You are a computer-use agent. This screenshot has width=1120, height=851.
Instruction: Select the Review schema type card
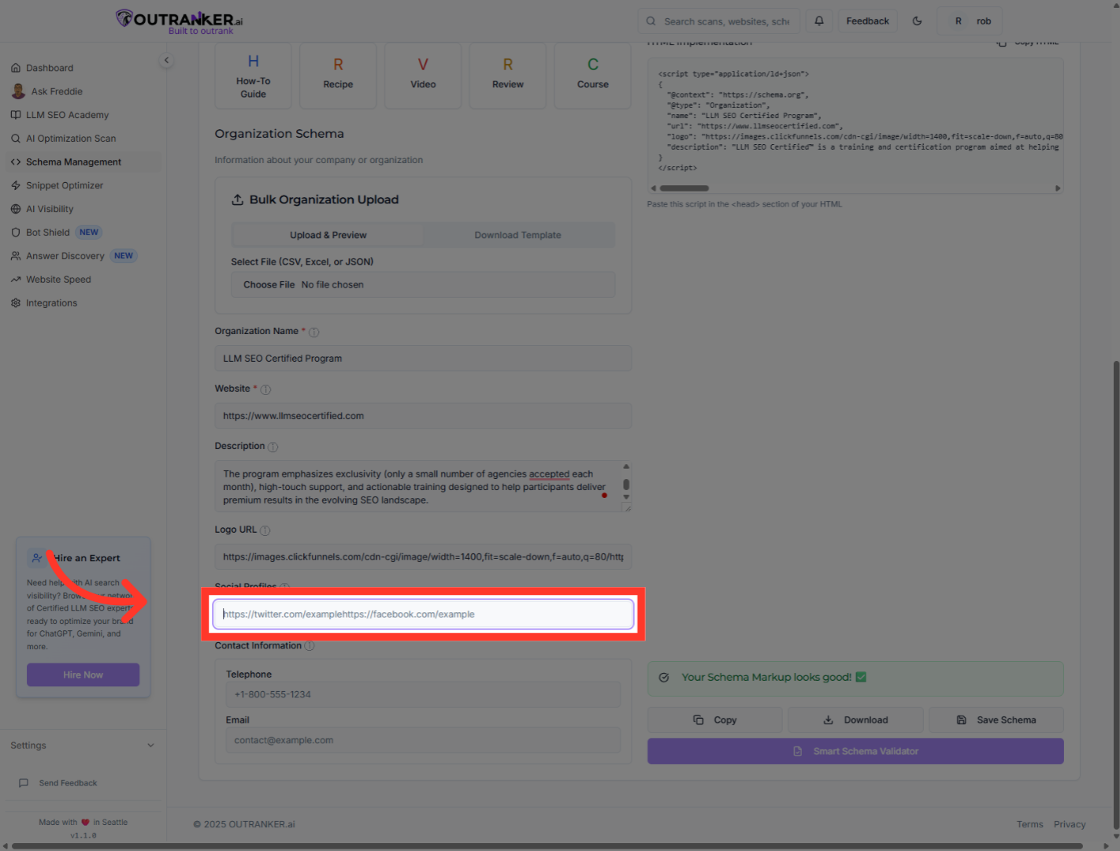coord(508,76)
